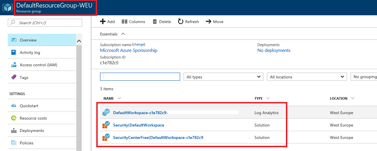The image size is (377, 151).
Task: Open the Security(DefaultWorkspace resource link
Action: click(x=139, y=125)
